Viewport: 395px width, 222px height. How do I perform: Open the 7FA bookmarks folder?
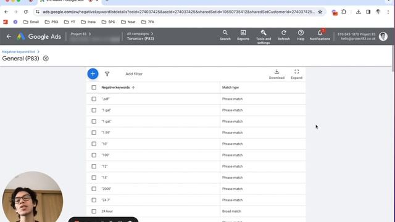(x=148, y=22)
